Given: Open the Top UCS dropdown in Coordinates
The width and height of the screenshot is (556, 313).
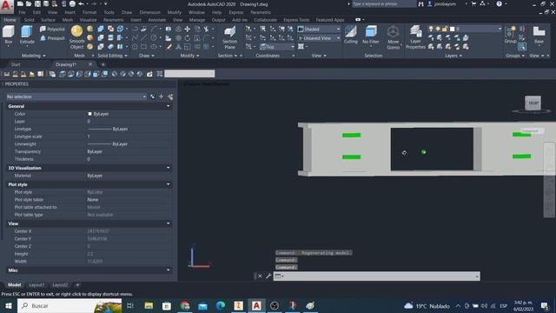Looking at the screenshot, I should (277, 47).
